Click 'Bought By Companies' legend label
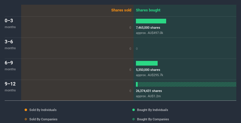The width and height of the screenshot is (241, 123). point(153,119)
